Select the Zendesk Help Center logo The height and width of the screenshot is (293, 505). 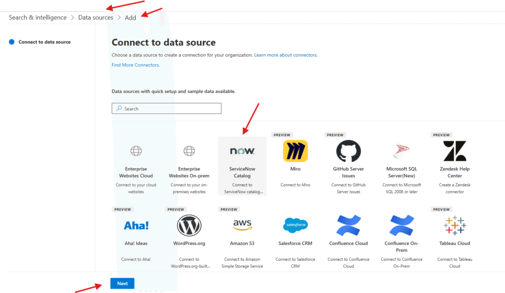coord(455,151)
